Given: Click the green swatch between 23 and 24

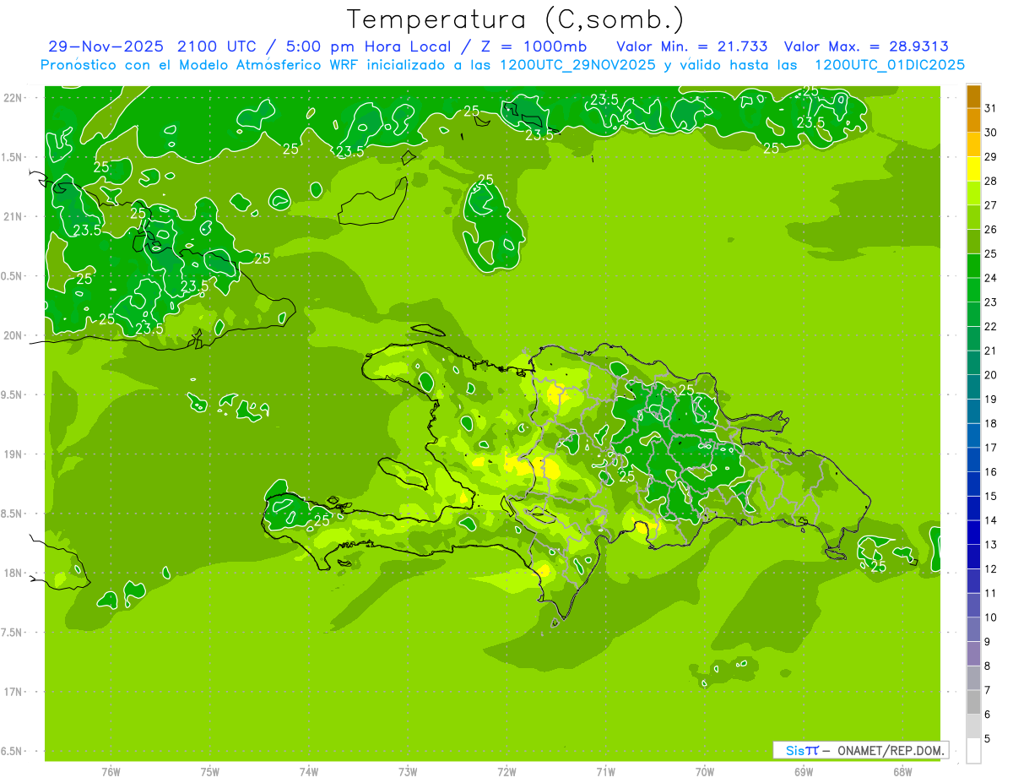Looking at the screenshot, I should point(973,290).
